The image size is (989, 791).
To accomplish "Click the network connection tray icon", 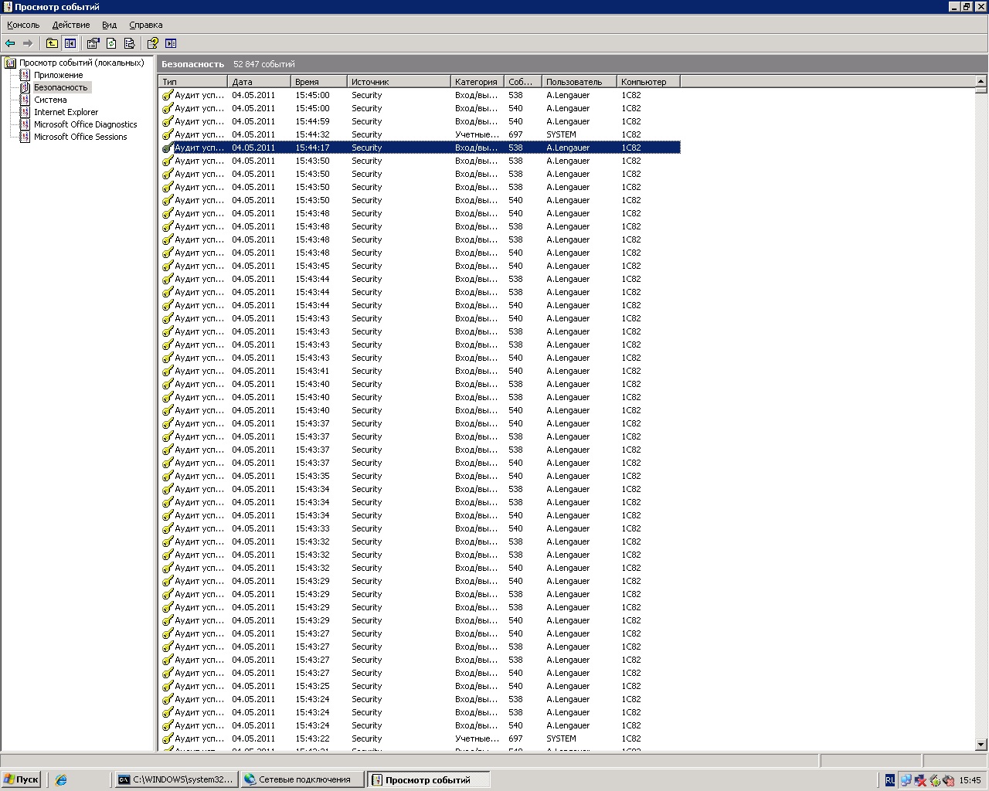I will click(x=906, y=780).
